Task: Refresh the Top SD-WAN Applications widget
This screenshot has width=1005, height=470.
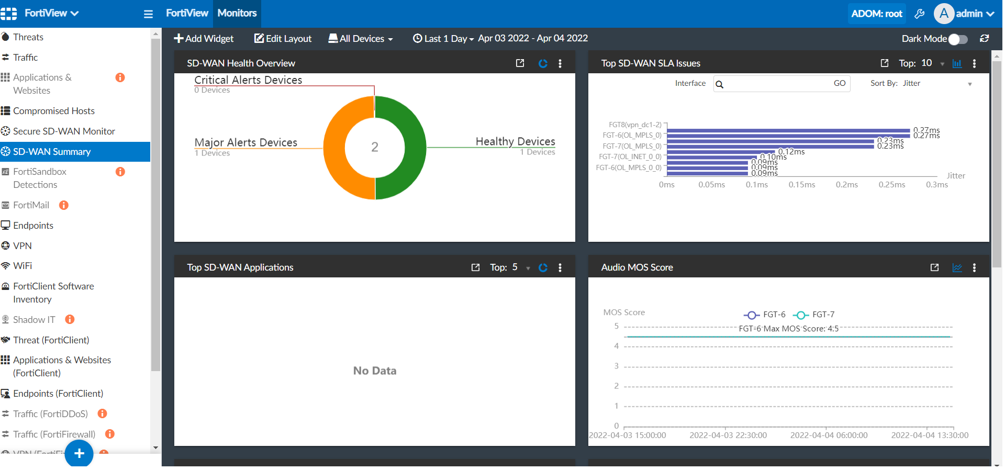Action: [543, 267]
